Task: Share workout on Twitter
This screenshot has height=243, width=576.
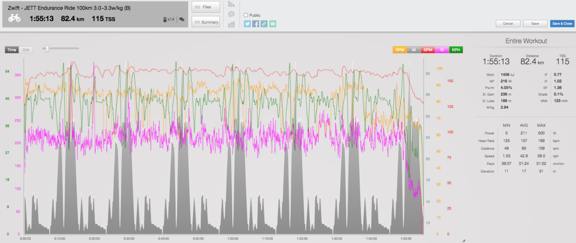Action: (x=247, y=23)
